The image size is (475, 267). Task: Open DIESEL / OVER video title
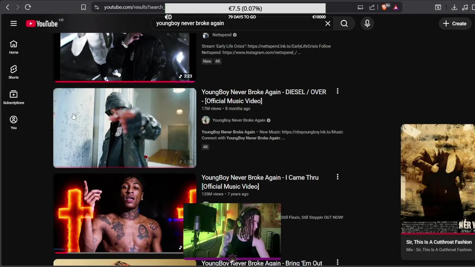point(264,96)
